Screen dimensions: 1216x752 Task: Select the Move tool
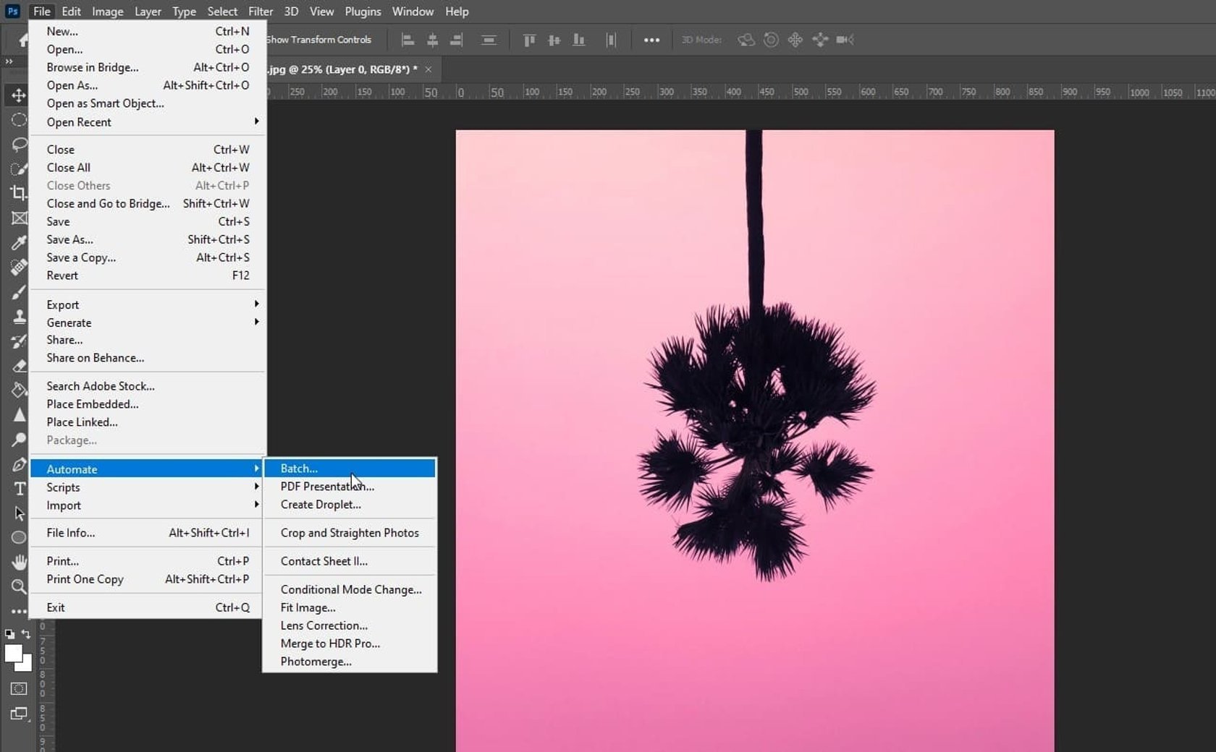(18, 95)
